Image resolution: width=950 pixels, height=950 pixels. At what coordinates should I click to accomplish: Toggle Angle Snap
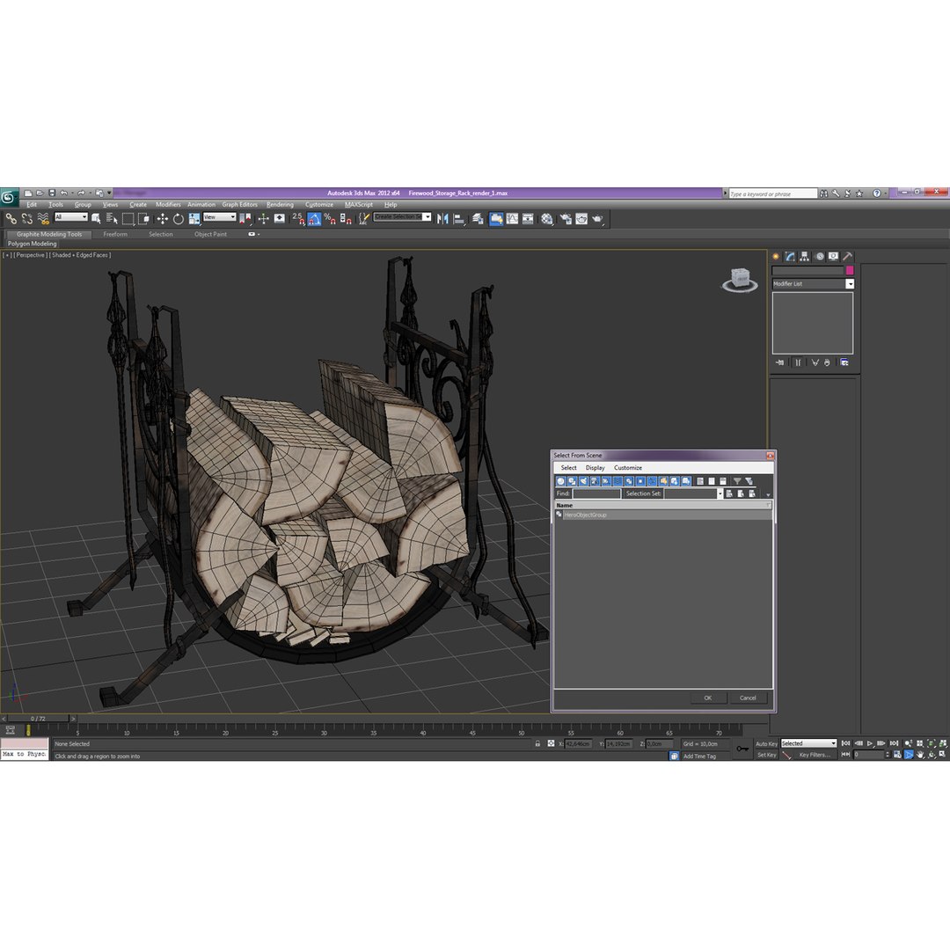(314, 219)
